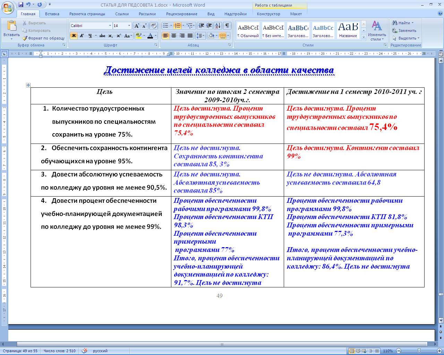Open font size 14 dropdown

click(x=129, y=26)
